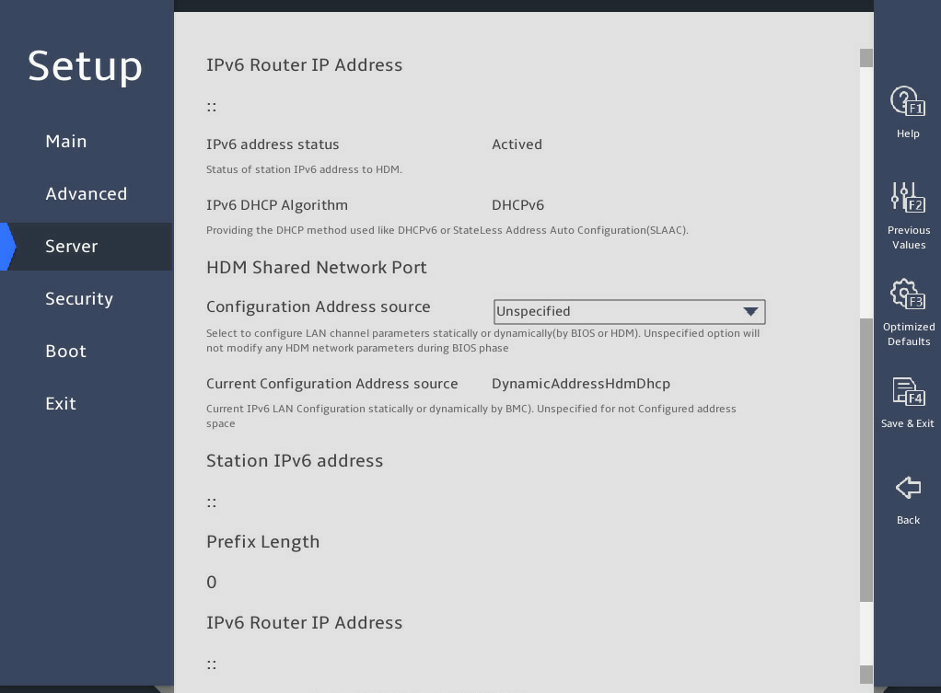
Task: Select the IPv6 address status label
Action: [x=273, y=144]
